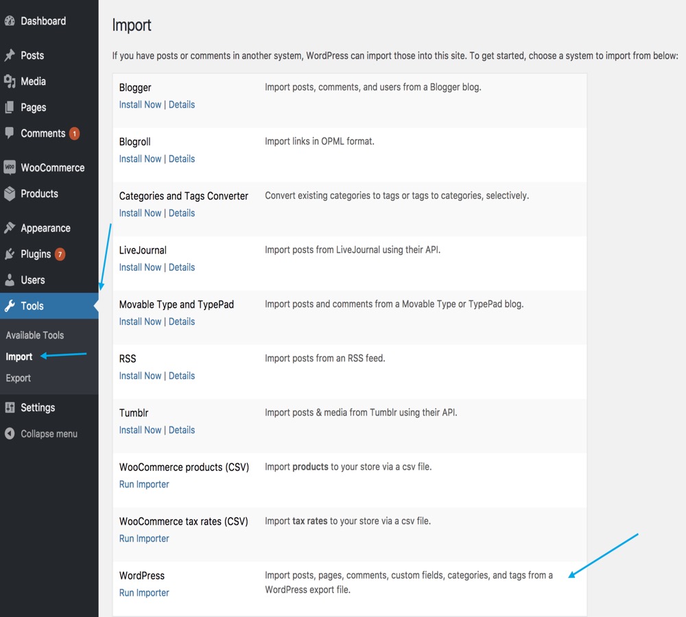Run the WordPress importer
Image resolution: width=686 pixels, height=617 pixels.
click(x=144, y=592)
